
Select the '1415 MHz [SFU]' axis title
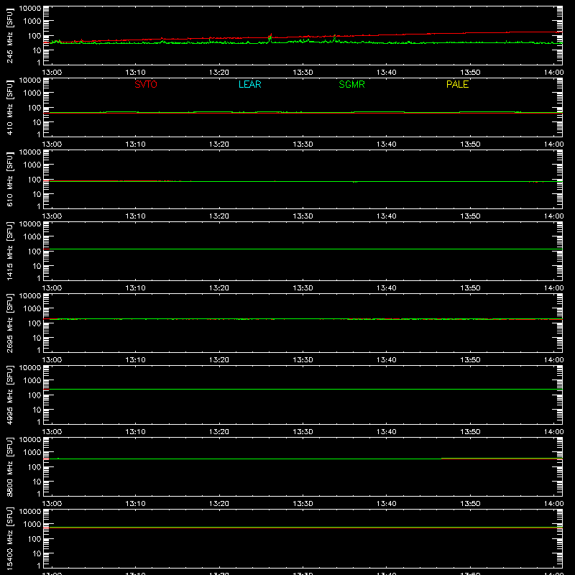9,251
